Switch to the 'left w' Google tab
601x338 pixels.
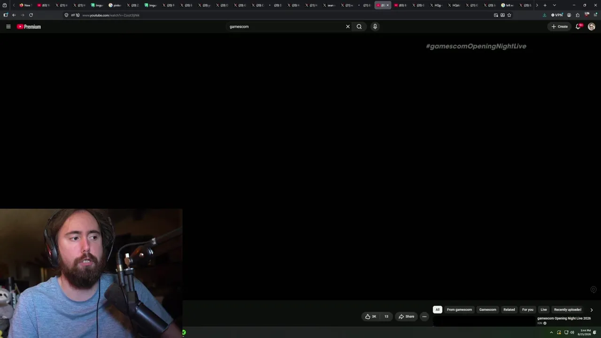coord(507,5)
